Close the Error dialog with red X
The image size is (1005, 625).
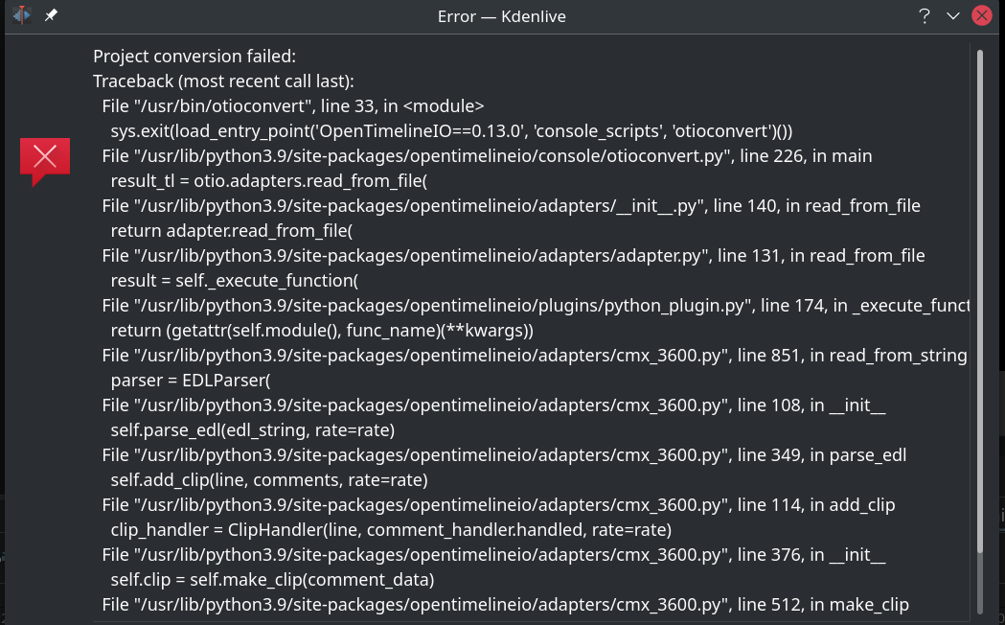click(982, 15)
